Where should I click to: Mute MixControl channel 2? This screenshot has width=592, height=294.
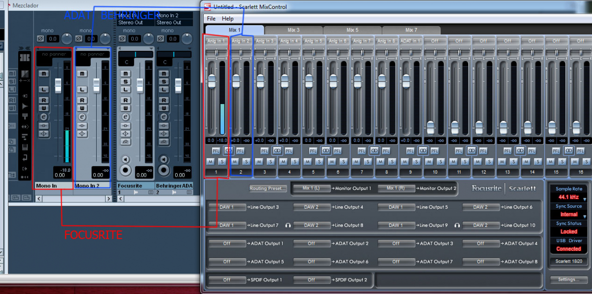[235, 161]
